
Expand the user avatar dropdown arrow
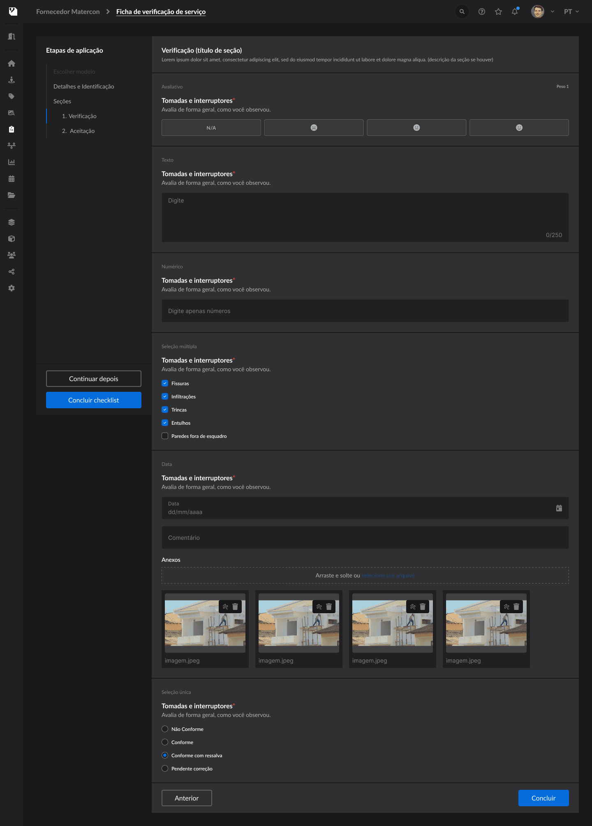point(553,12)
